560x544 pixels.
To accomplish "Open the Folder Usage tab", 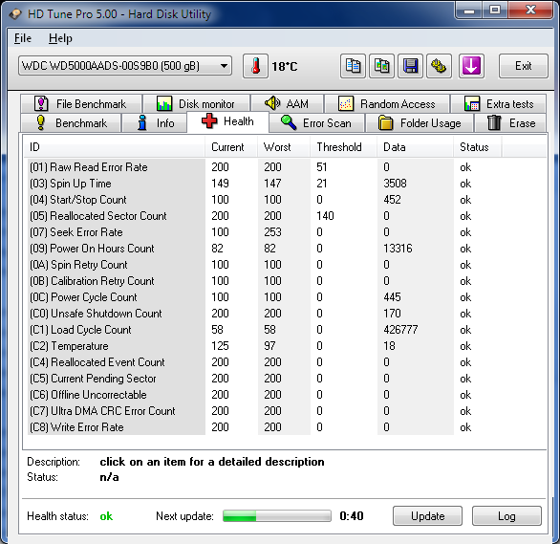I will point(420,123).
